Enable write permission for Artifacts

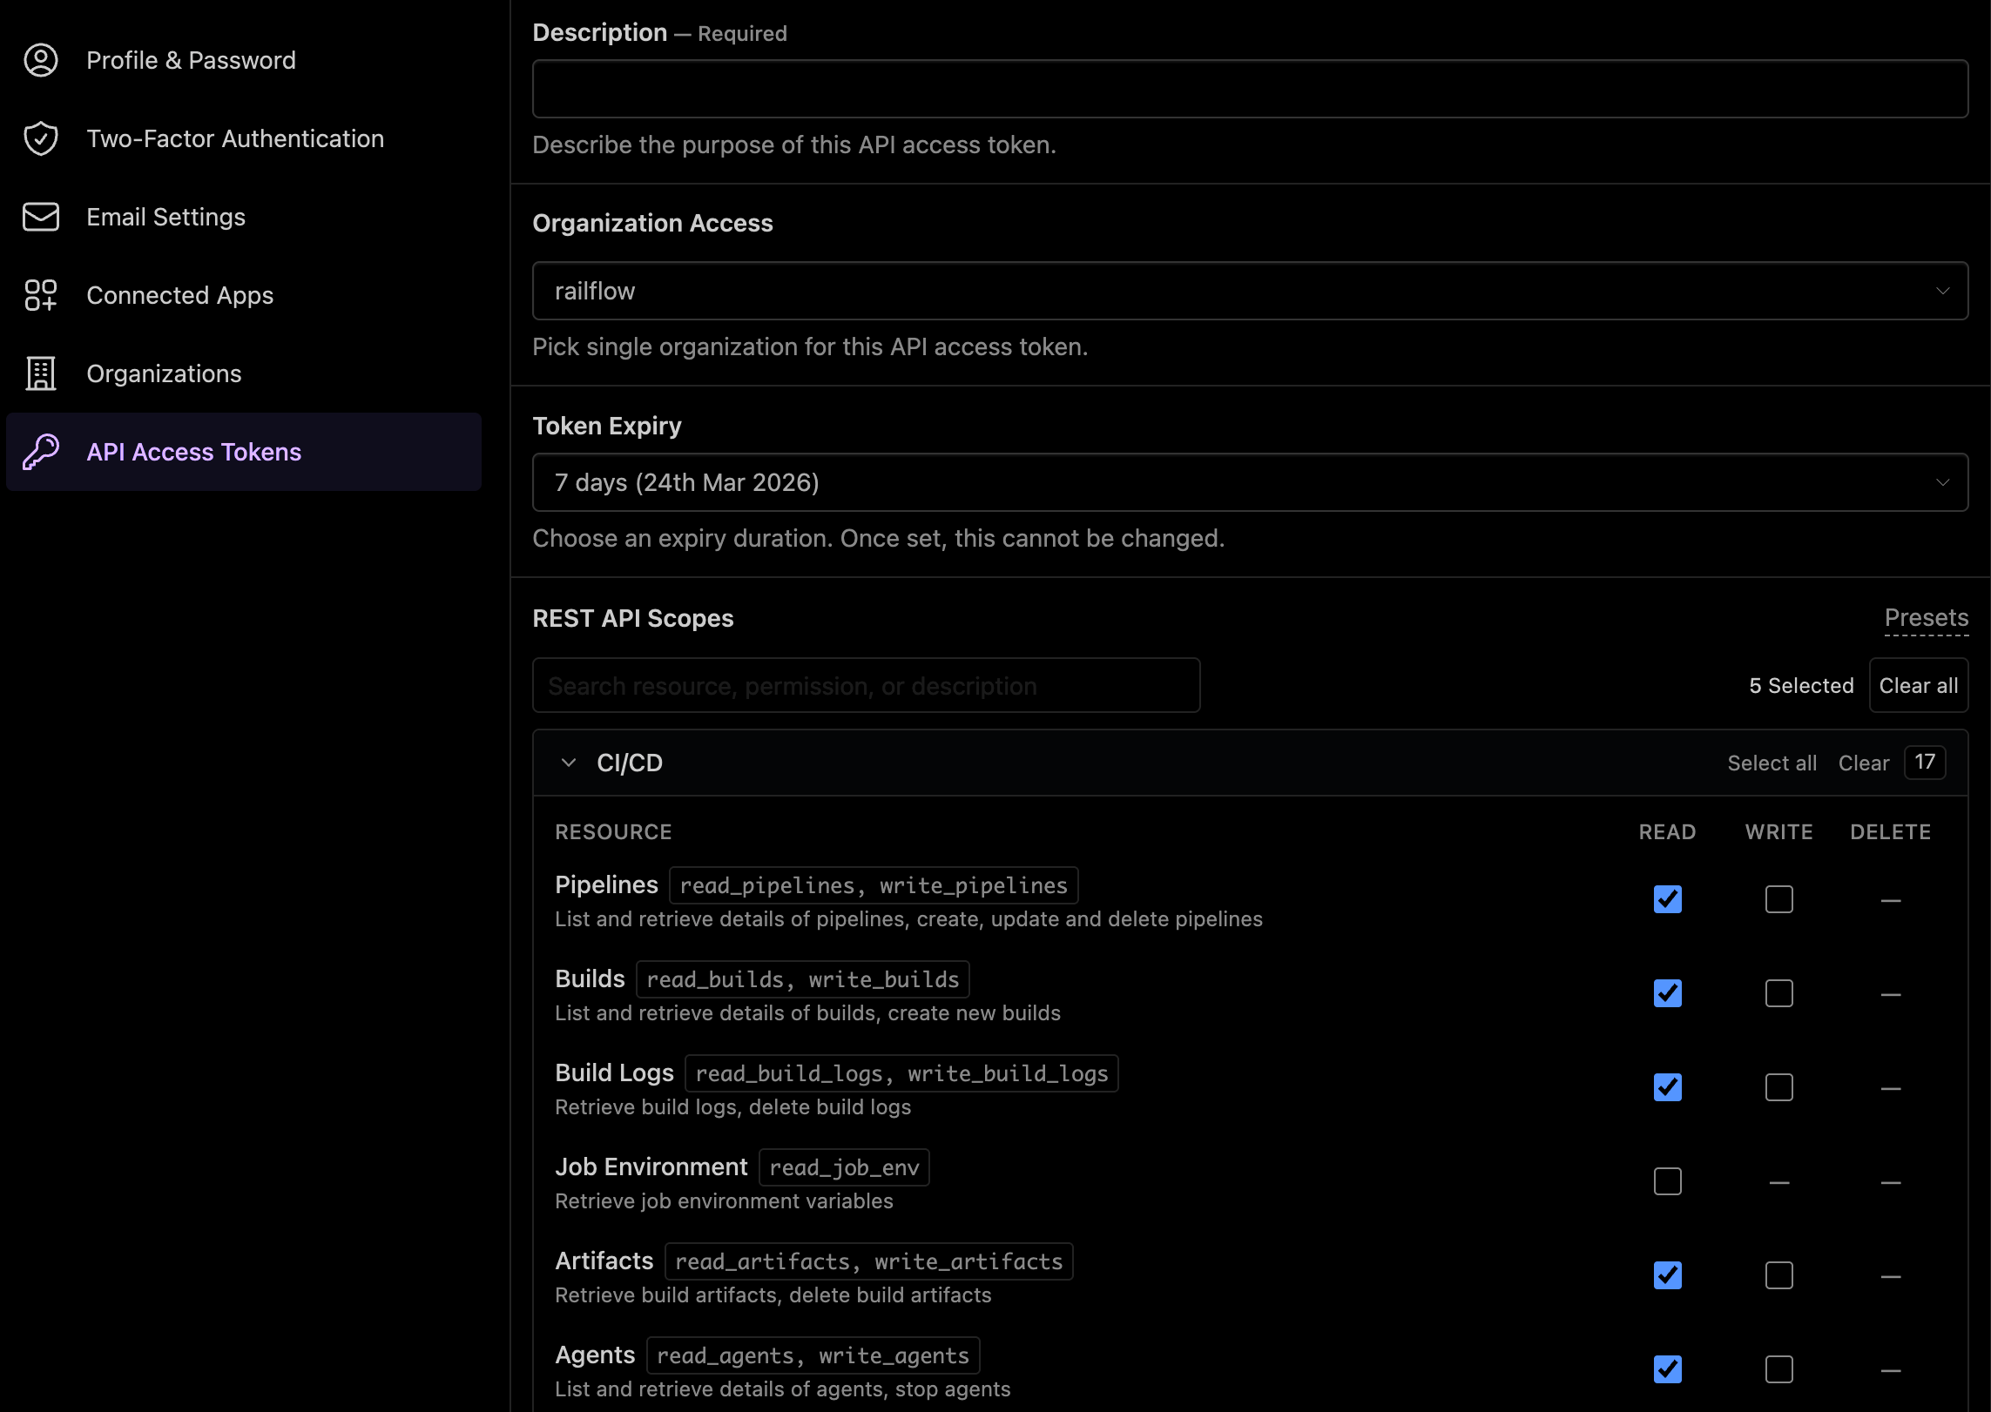(1778, 1275)
